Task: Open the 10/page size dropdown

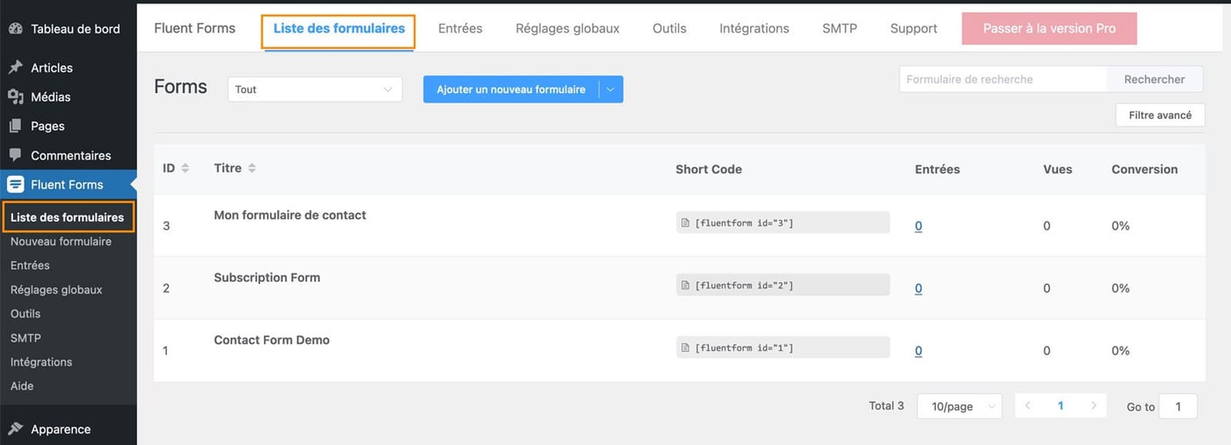Action: [x=959, y=406]
